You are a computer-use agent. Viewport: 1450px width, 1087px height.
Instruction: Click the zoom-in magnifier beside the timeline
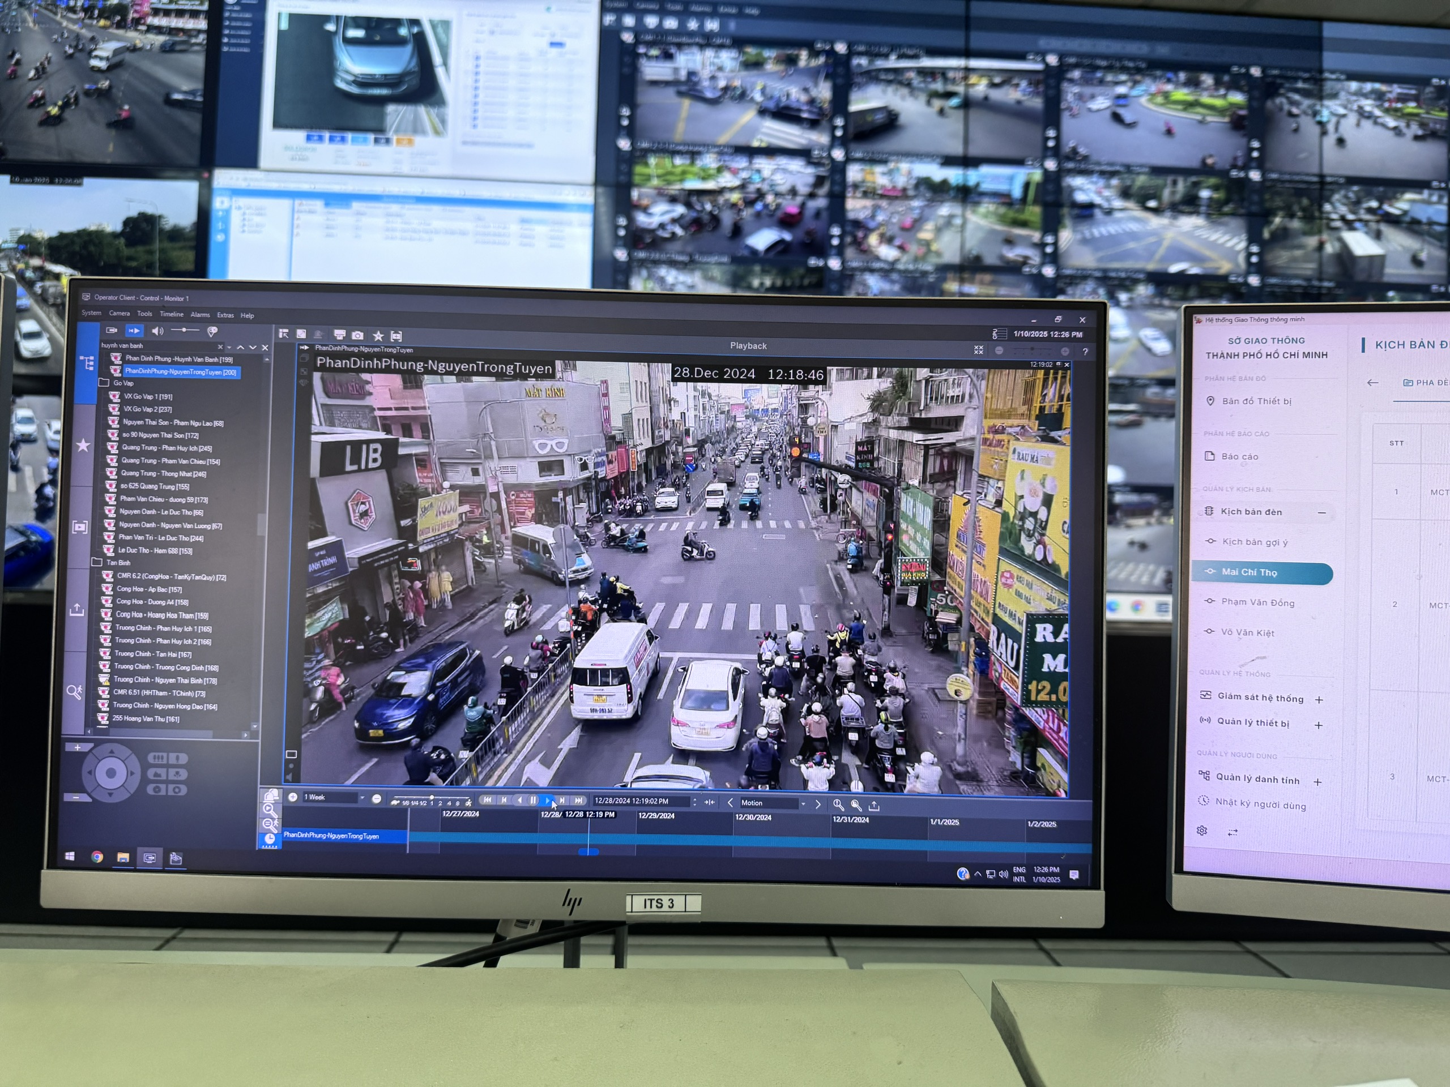coord(838,803)
